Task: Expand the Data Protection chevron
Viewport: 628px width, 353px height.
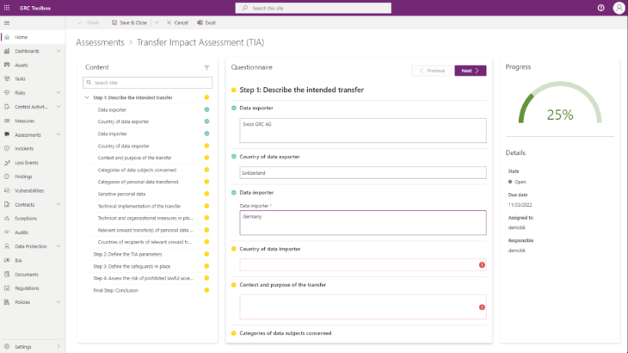Action: pyautogui.click(x=58, y=246)
